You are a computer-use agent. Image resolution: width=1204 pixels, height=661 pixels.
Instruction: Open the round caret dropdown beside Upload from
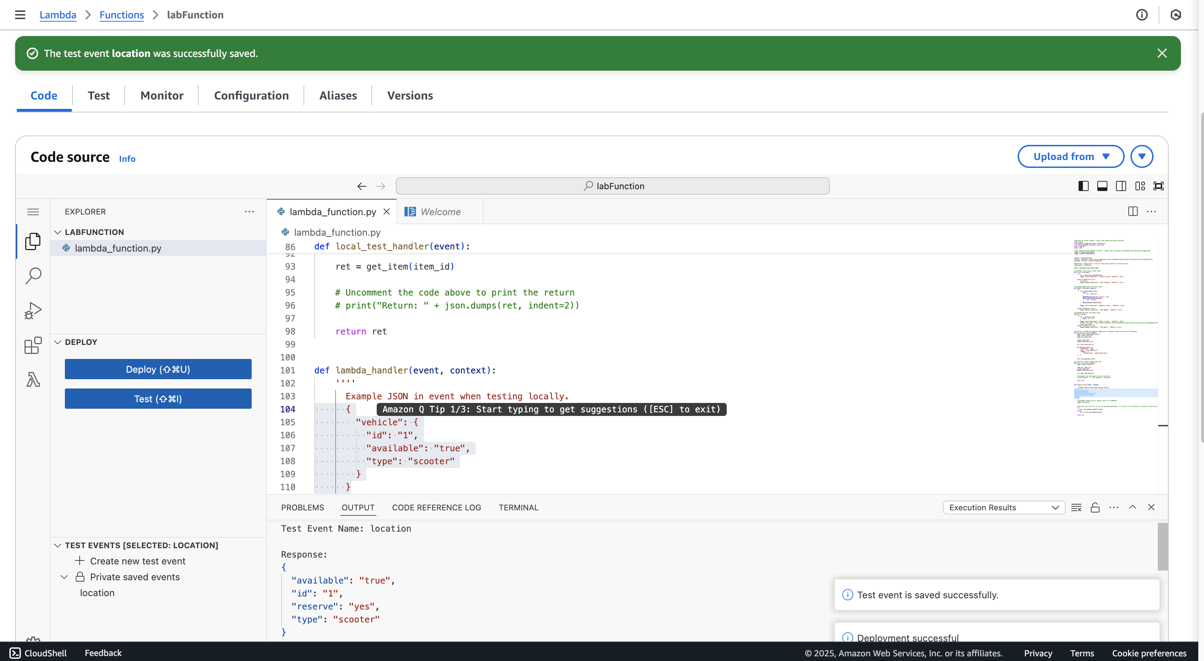(x=1142, y=157)
